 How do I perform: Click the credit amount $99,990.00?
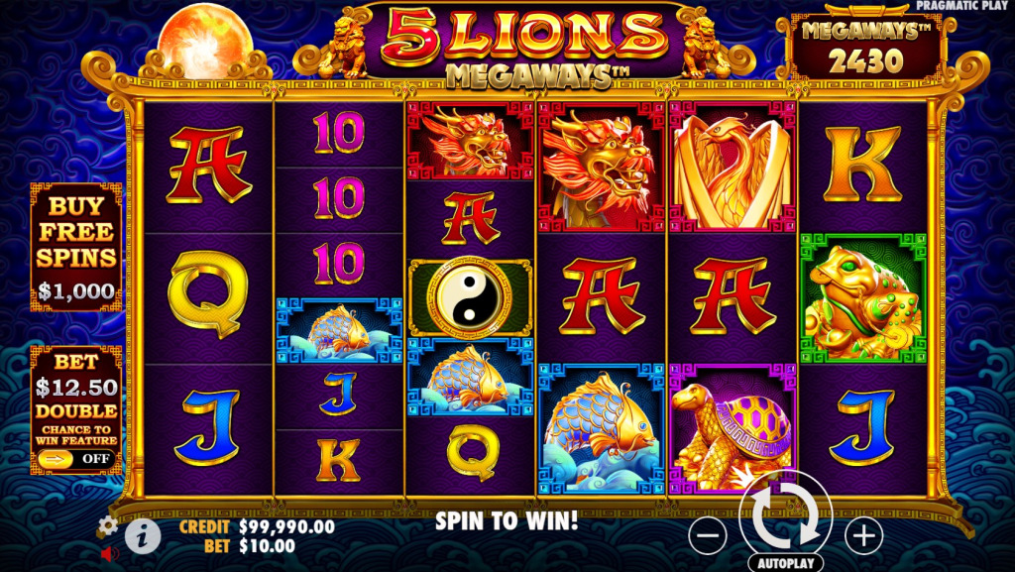[x=286, y=526]
